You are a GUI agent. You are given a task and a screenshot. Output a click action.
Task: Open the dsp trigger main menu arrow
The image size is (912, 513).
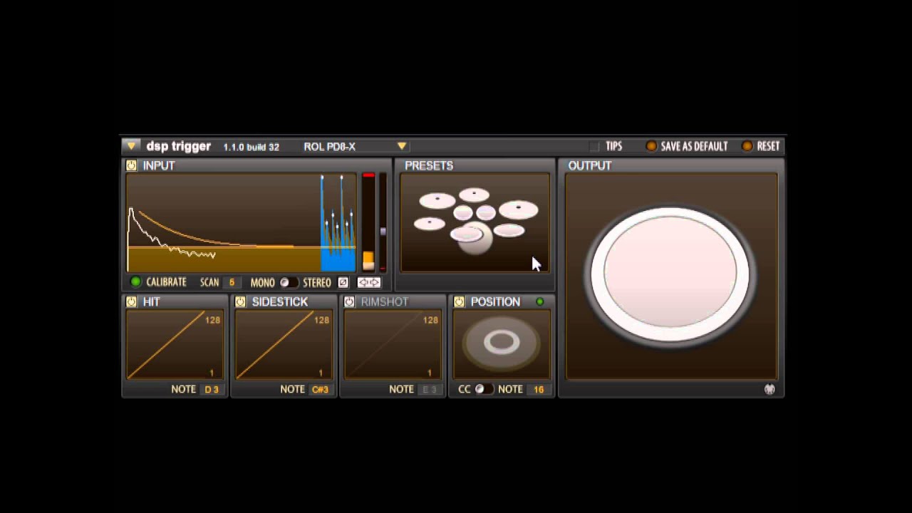pyautogui.click(x=131, y=146)
